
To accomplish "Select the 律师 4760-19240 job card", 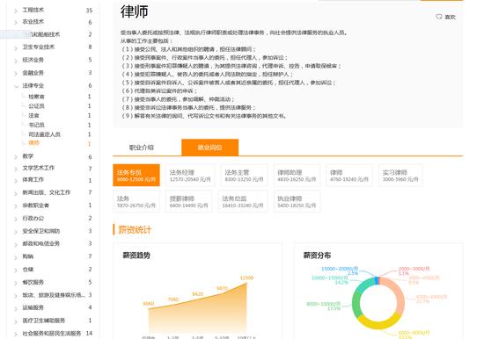I will pyautogui.click(x=349, y=175).
